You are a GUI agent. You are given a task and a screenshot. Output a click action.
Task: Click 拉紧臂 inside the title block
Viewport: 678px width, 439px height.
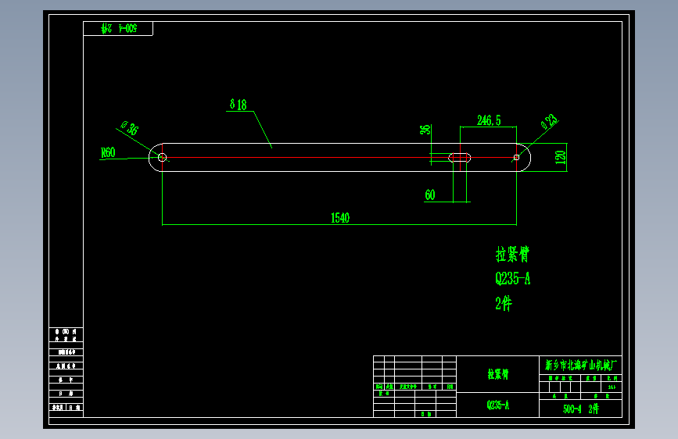[x=498, y=374]
